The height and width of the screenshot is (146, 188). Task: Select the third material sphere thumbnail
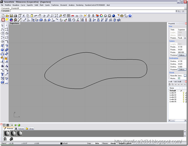click(x=20, y=133)
